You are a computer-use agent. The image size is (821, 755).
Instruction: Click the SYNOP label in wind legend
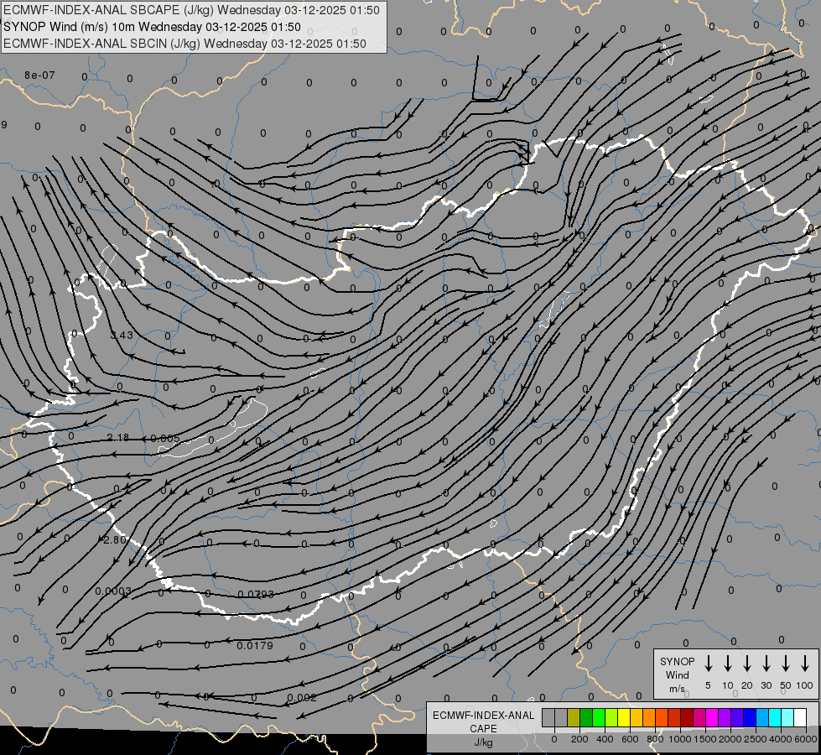coord(677,661)
